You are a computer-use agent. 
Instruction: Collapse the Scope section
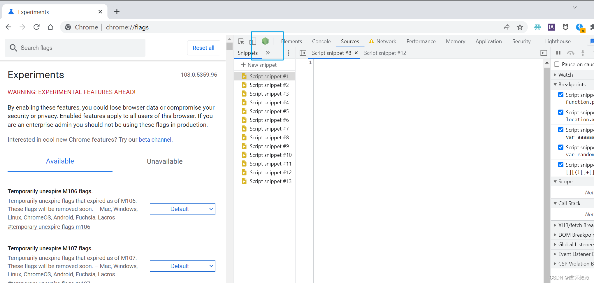click(x=572, y=182)
